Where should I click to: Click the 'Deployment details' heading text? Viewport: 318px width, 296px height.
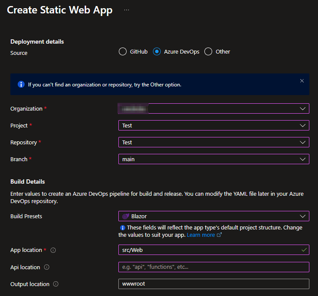pos(37,42)
